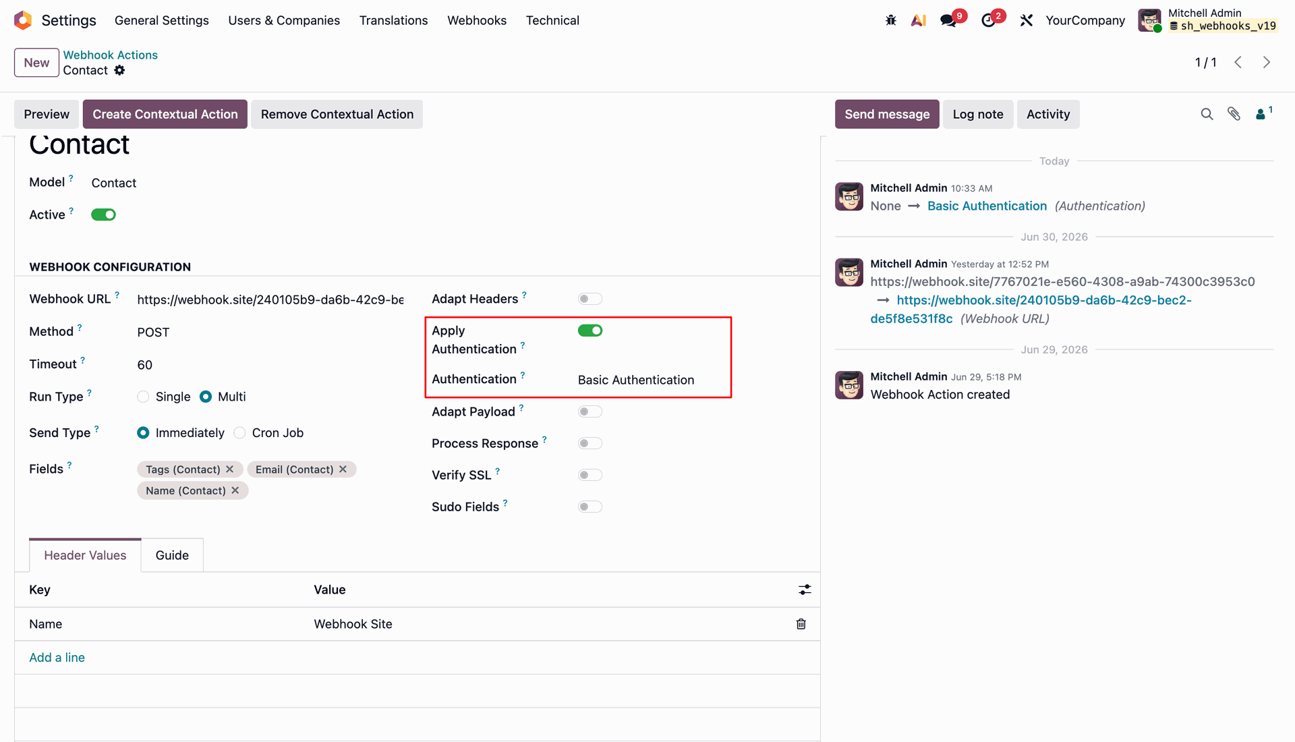Show help tooltip for Process Response

544,439
